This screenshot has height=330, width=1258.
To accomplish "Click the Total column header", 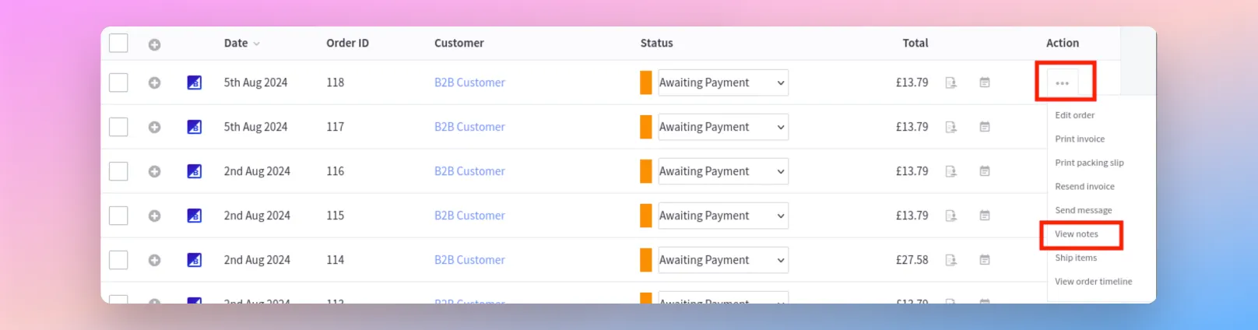I will (915, 43).
